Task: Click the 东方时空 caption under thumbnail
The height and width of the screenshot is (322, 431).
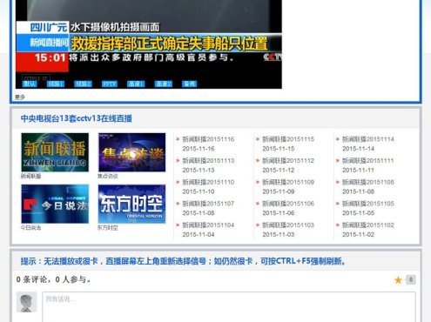Action: coord(108,228)
